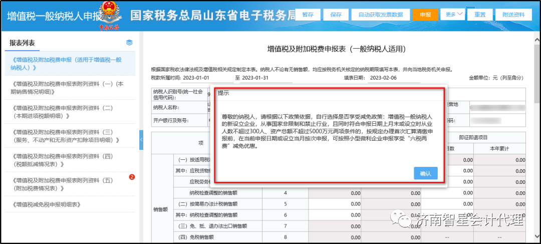Click the orange 申报 button

pos(425,15)
